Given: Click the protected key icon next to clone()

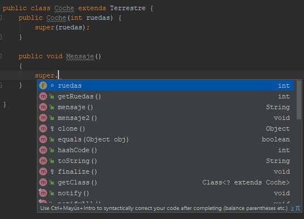Looking at the screenshot, I should (52, 128).
